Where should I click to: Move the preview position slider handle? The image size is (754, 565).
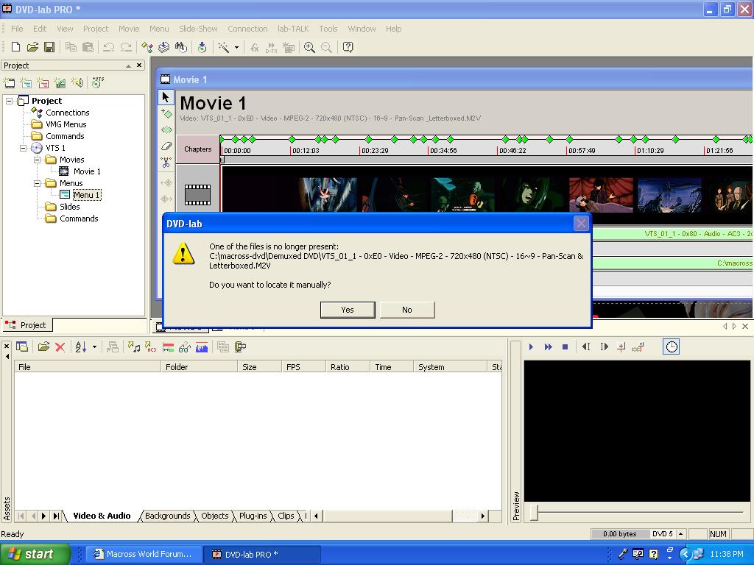(534, 513)
